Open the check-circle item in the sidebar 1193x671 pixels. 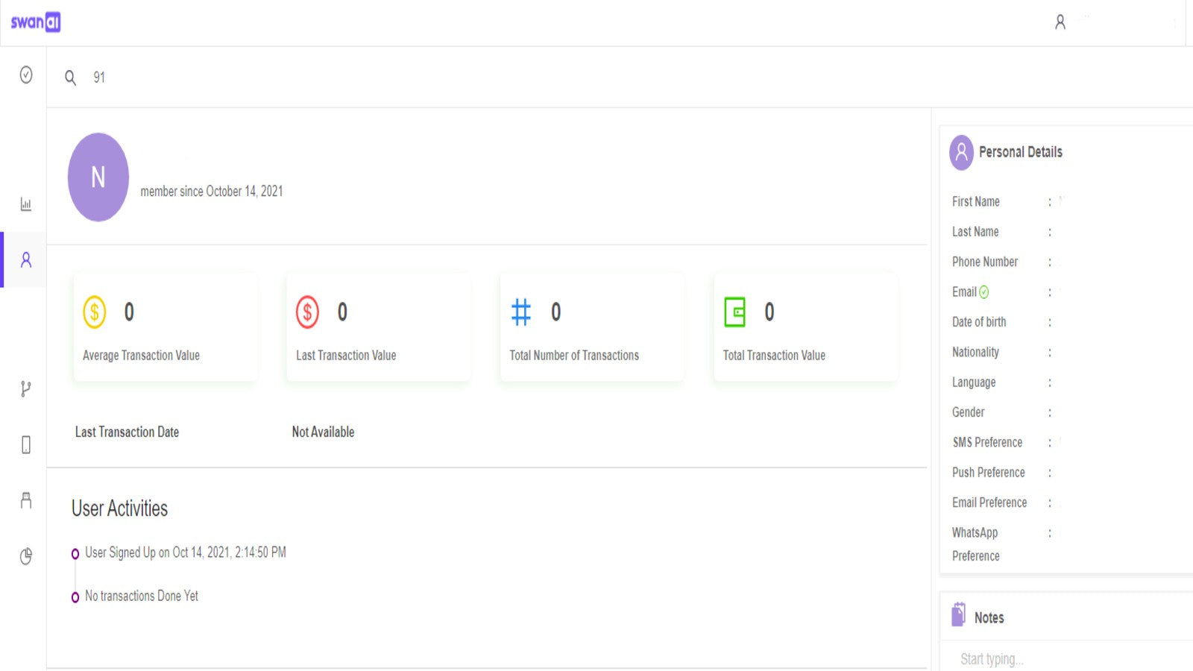(x=26, y=75)
